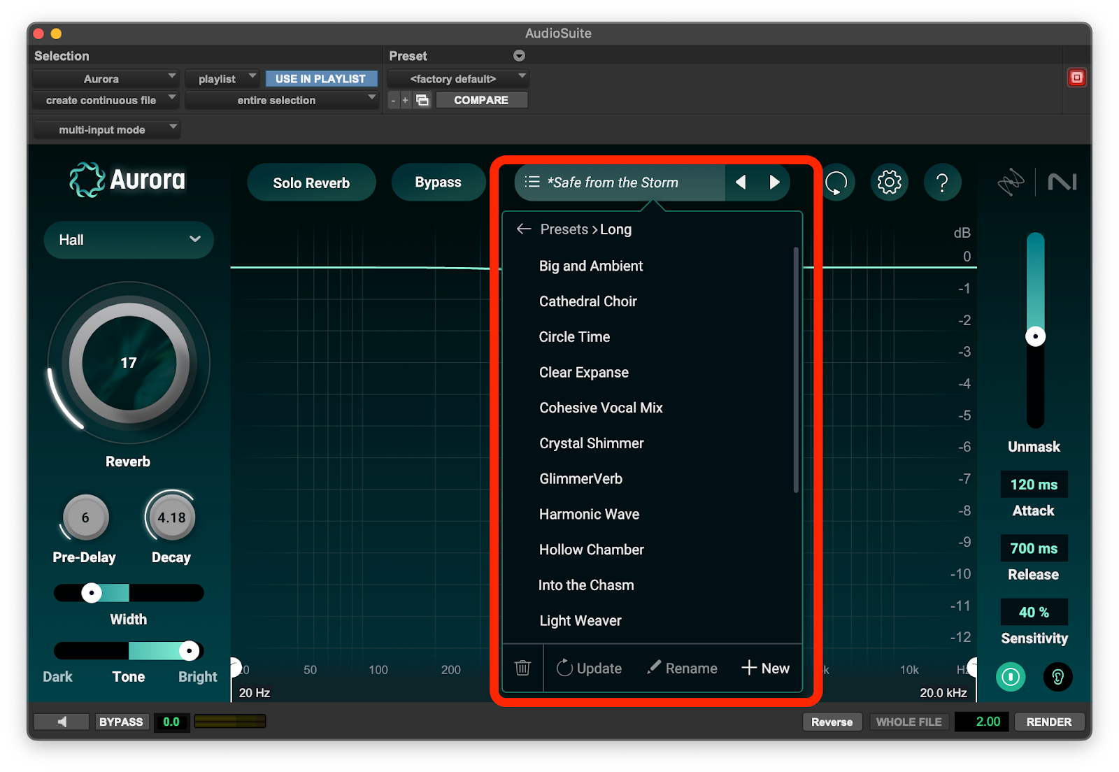Click the 40 % Sensitivity value field
Viewport: 1119px width, 772px height.
tap(1034, 612)
